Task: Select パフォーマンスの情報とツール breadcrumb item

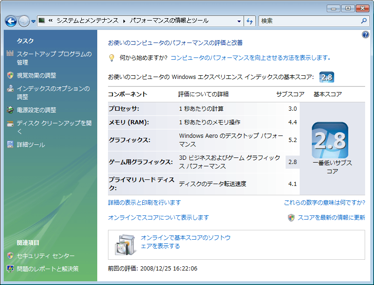Action: (x=169, y=21)
